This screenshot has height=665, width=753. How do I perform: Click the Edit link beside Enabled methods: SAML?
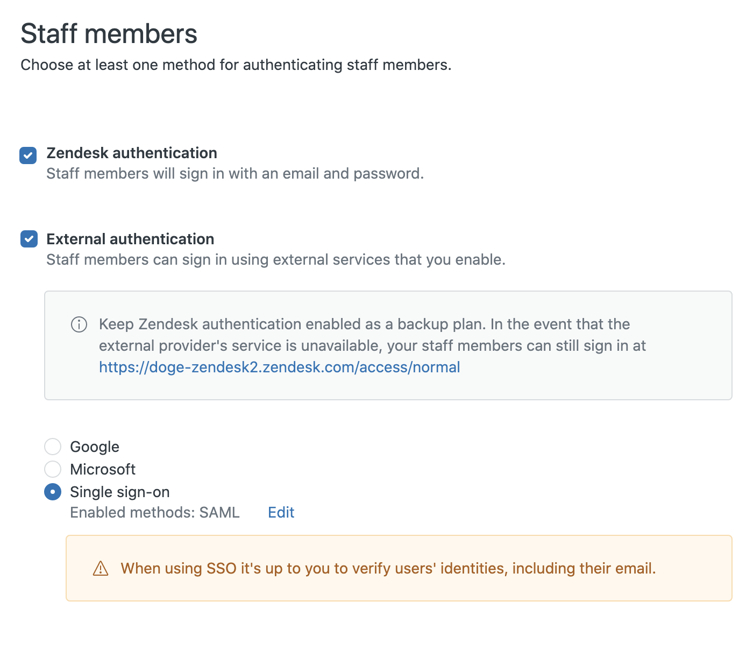point(280,512)
